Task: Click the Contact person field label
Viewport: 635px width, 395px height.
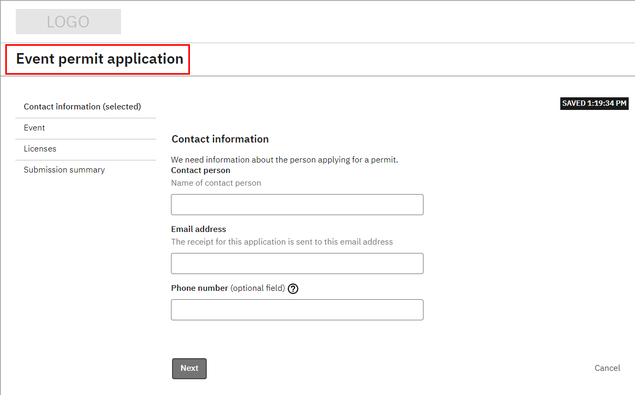Action: (x=201, y=170)
